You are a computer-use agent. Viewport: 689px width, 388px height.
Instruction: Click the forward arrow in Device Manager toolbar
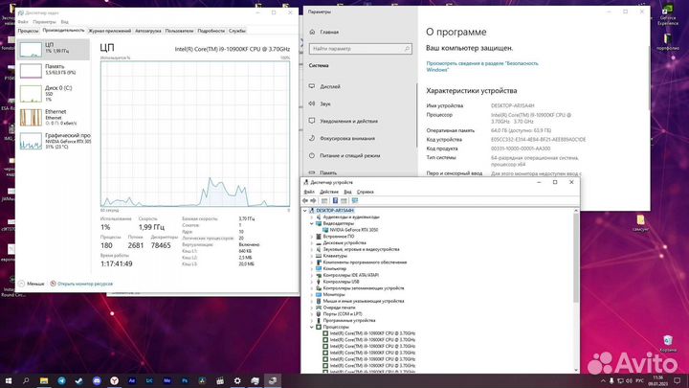tap(313, 200)
